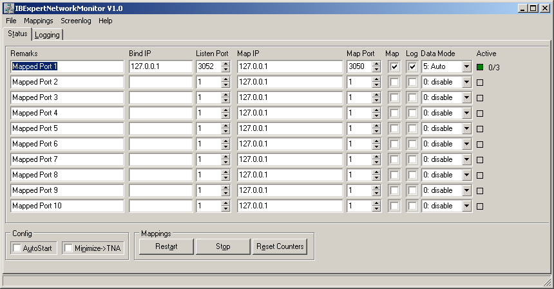554x289 pixels.
Task: Enable Log checkbox for Mapped Port 4
Action: coord(412,113)
